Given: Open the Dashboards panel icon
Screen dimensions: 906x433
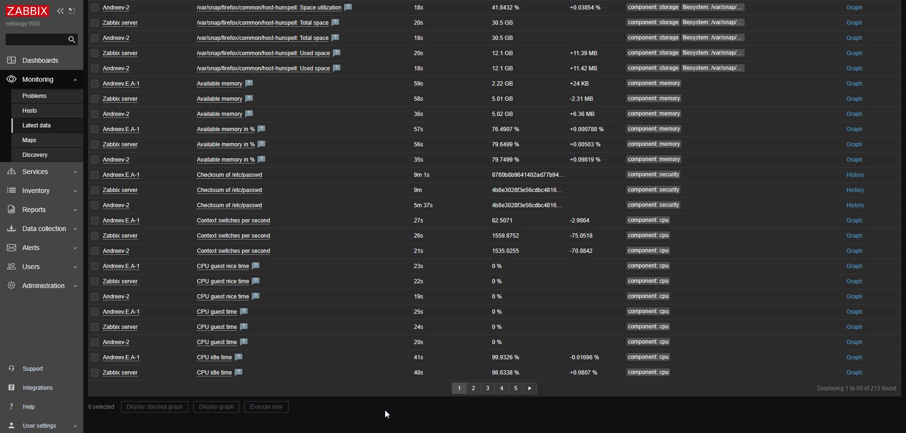Looking at the screenshot, I should click(11, 60).
